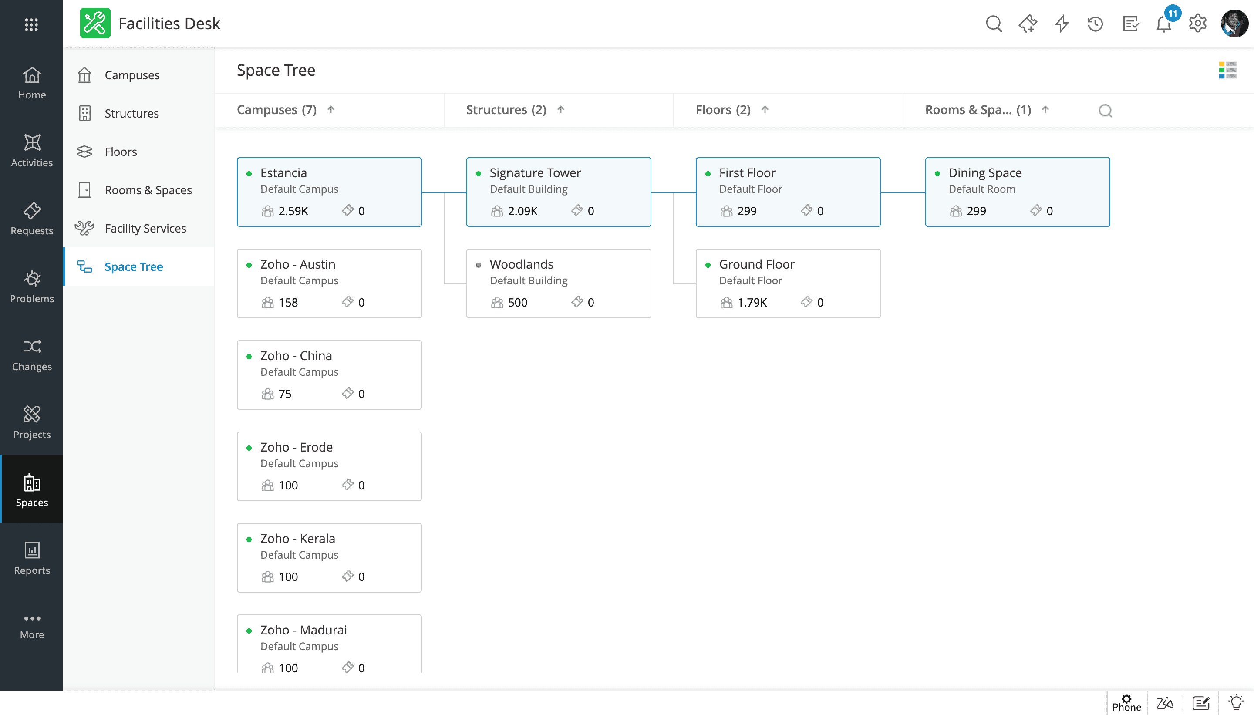
Task: Open Spaces module
Action: click(31, 489)
